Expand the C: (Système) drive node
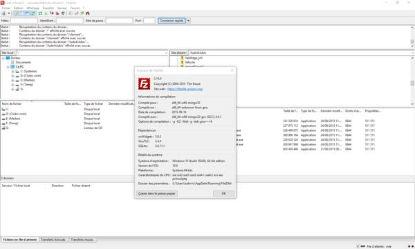The height and width of the screenshot is (249, 415). (x=12, y=71)
